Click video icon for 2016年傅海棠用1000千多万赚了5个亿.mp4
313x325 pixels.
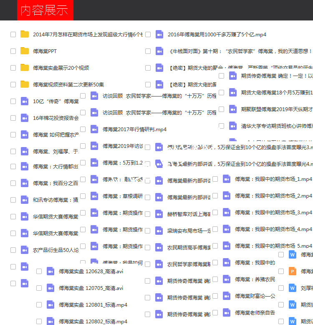tap(159, 34)
